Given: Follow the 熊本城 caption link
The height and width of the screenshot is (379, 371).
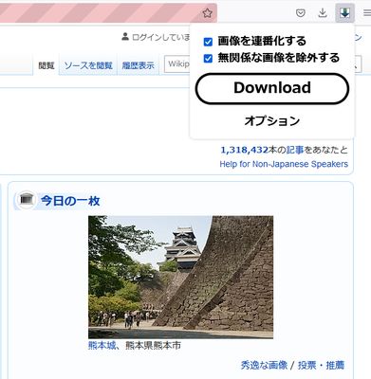Looking at the screenshot, I should click(102, 346).
